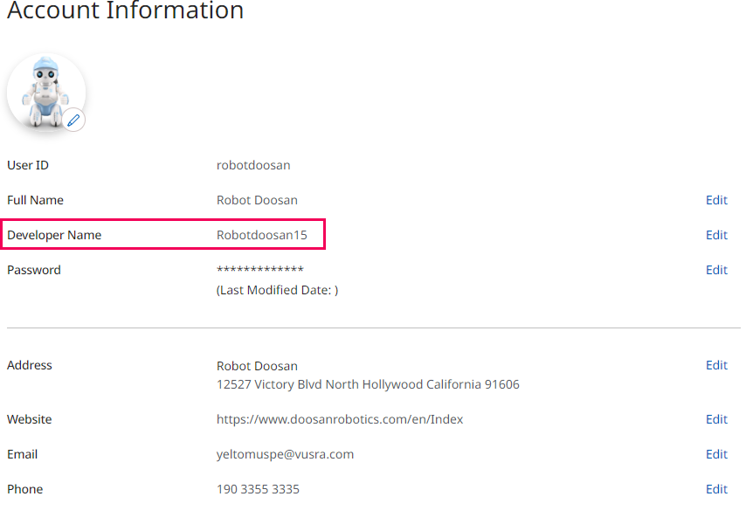Viewport: 746px width, 531px height.
Task: Click the doosanrobotics.com website URL
Action: click(x=340, y=419)
